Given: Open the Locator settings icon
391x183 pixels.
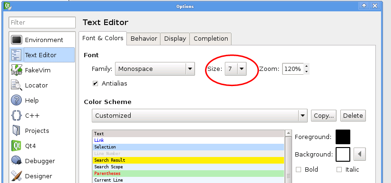Looking at the screenshot, I should [x=17, y=85].
